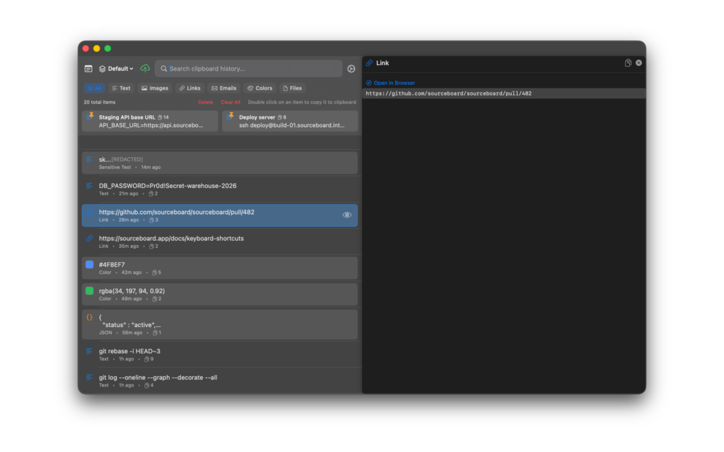
Task: Click pin icon on Deploy server card
Action: (x=231, y=115)
